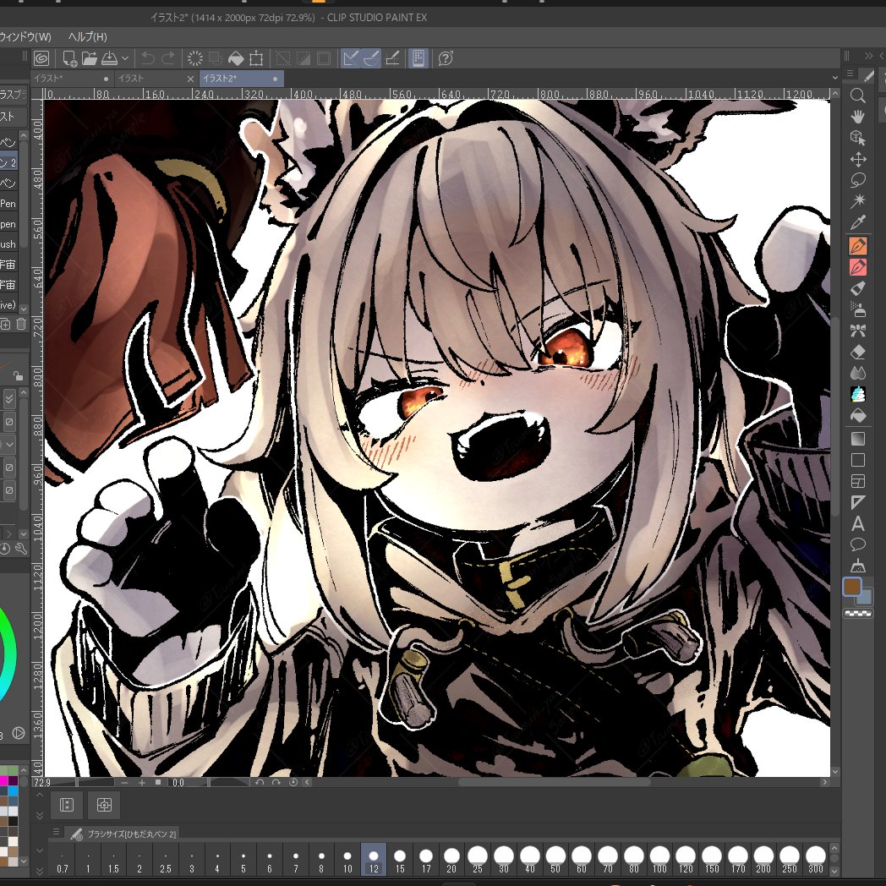Pick the blue sub color swatch
This screenshot has height=886, width=886.
(x=866, y=598)
